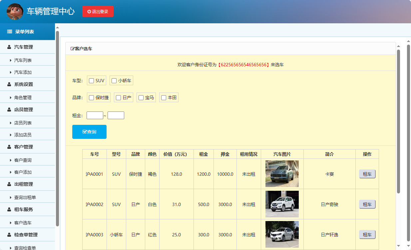Click the user icon beside 出租管理
The image size is (411, 250).
point(9,184)
